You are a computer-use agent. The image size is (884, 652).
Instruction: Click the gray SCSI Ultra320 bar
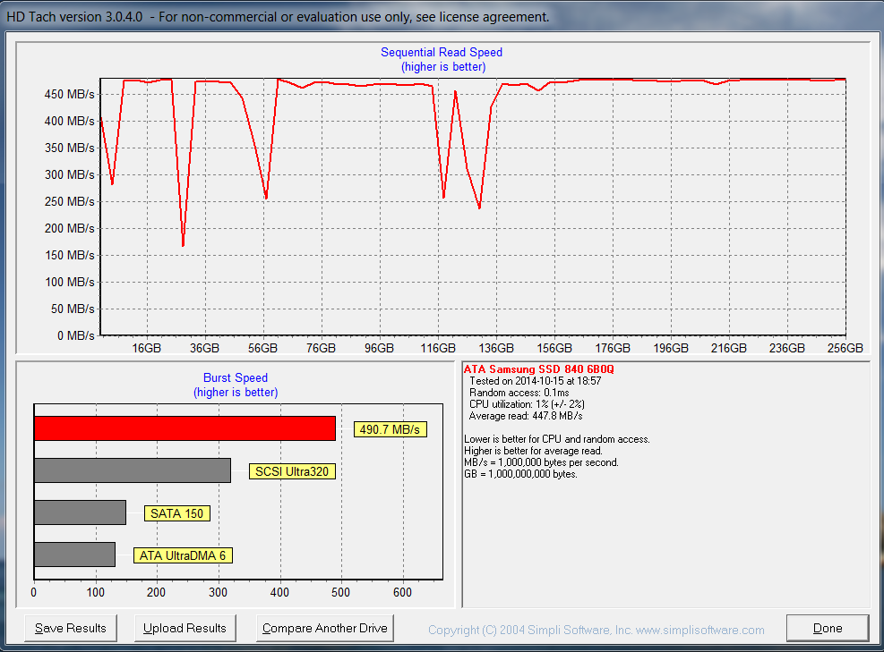[133, 470]
